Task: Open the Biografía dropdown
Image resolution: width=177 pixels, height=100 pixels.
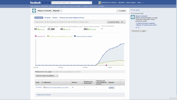Action: tap(57, 11)
